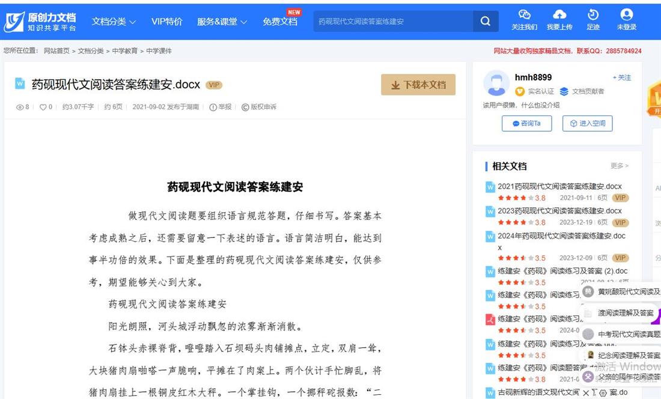Click the VIP badge next to document title
The image size is (661, 399).
tap(214, 85)
